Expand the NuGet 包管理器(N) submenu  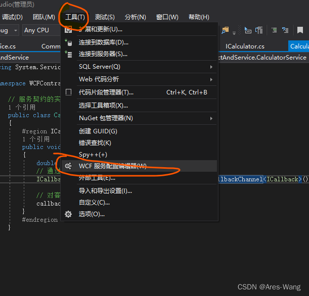click(139, 118)
